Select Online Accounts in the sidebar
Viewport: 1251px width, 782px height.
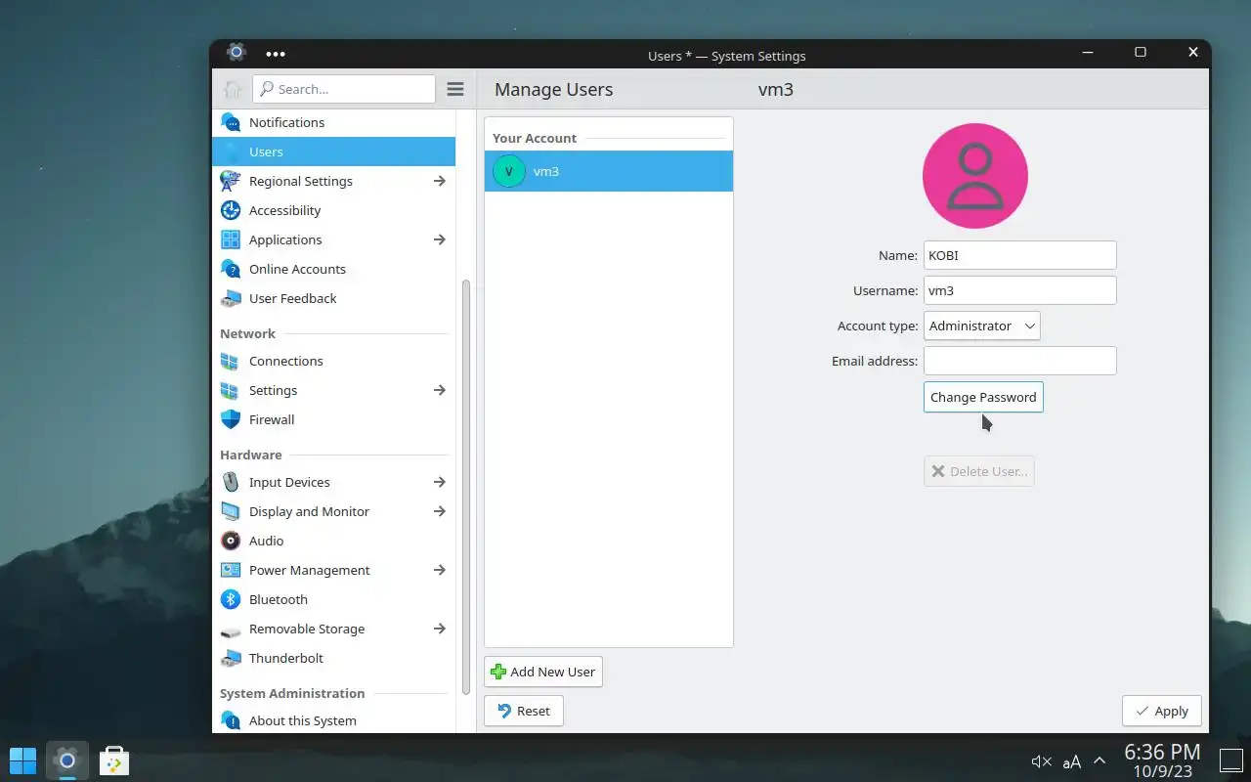coord(333,269)
